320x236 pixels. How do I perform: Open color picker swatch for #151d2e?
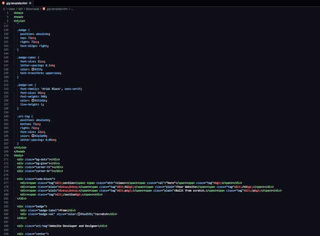(33, 100)
